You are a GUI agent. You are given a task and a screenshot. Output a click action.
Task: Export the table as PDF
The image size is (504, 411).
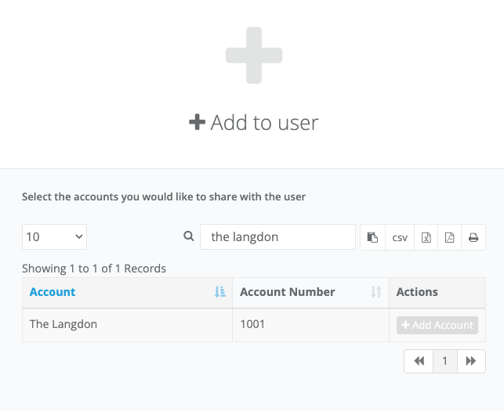click(x=449, y=237)
